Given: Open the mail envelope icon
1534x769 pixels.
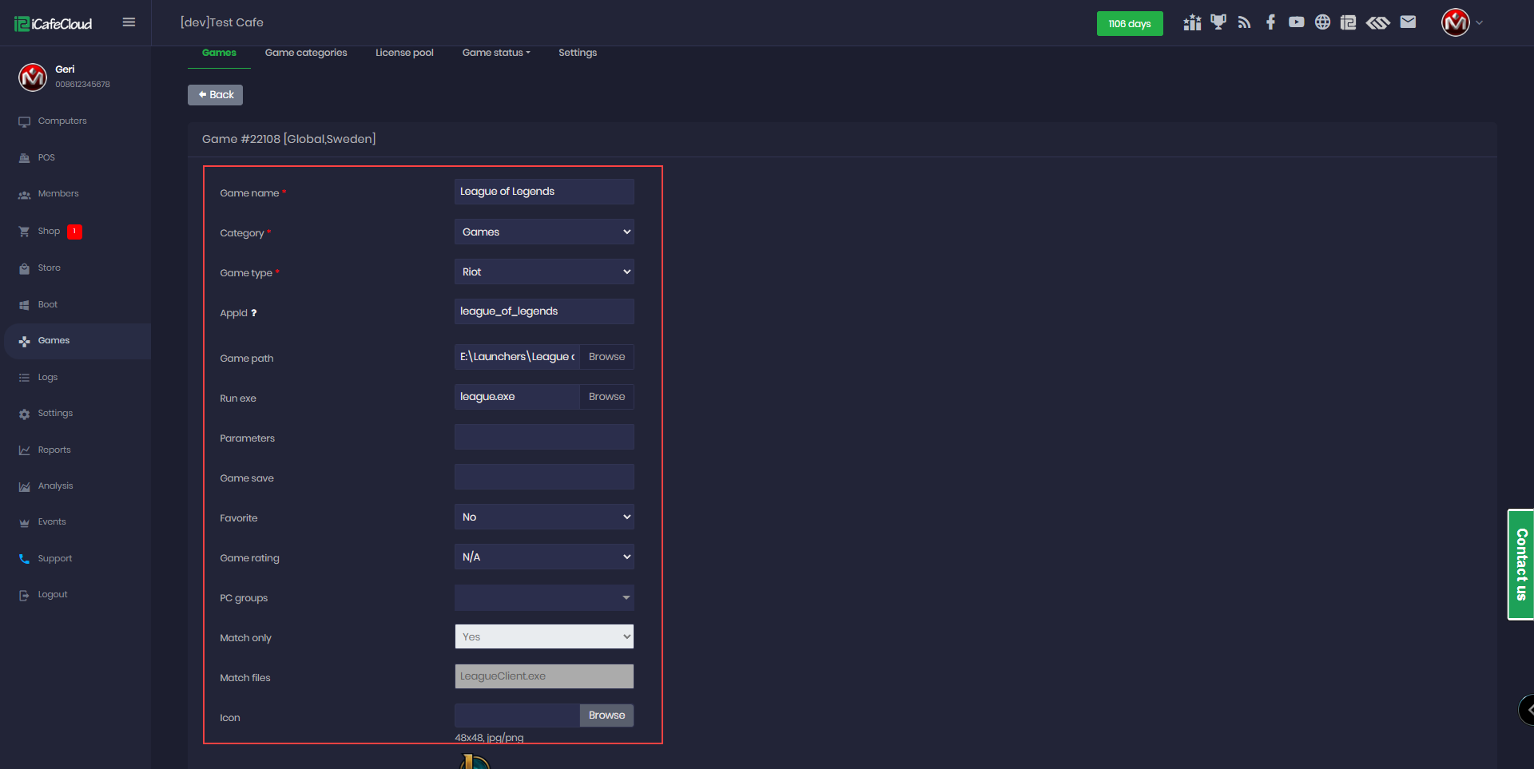Looking at the screenshot, I should (1408, 22).
